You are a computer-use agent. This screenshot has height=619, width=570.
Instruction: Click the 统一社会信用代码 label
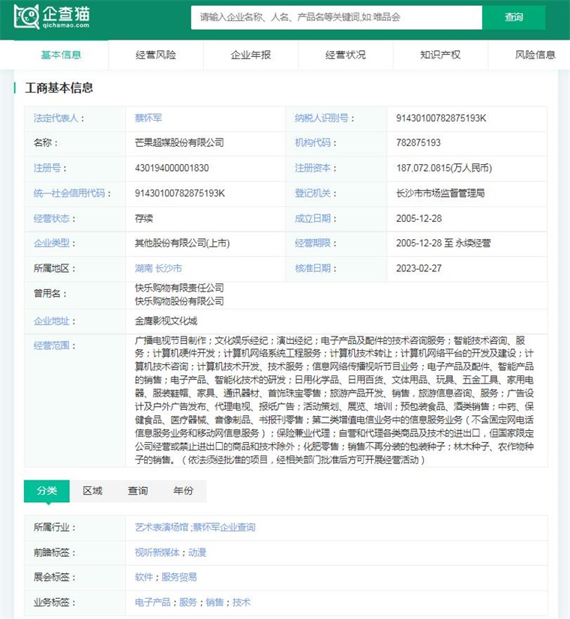[70, 193]
